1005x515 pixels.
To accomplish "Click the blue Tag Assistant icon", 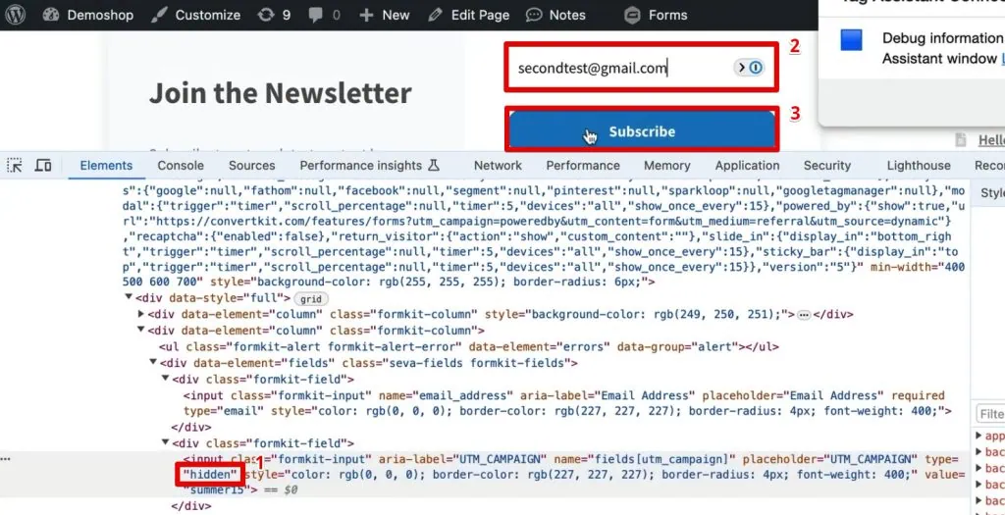I will (x=852, y=39).
